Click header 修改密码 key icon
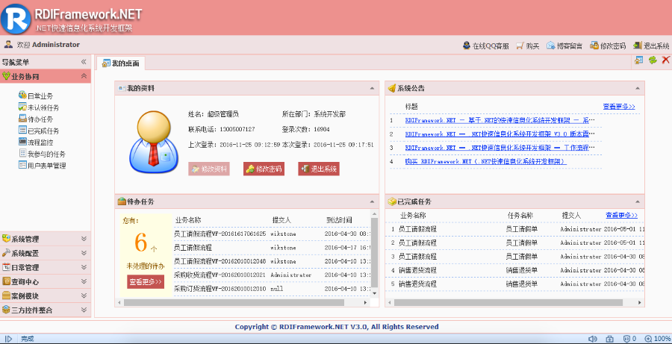Viewport: 672px width, 344px height. (x=594, y=46)
